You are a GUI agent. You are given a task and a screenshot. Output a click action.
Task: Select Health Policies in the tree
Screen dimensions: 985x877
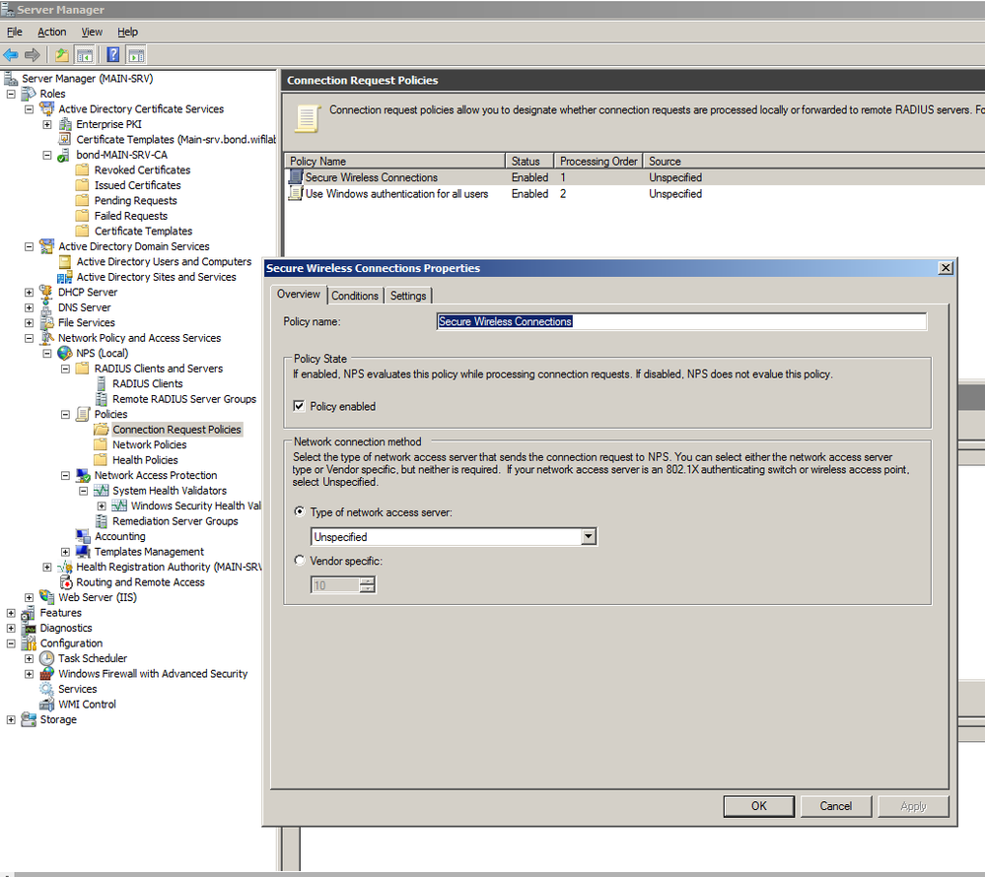click(145, 460)
